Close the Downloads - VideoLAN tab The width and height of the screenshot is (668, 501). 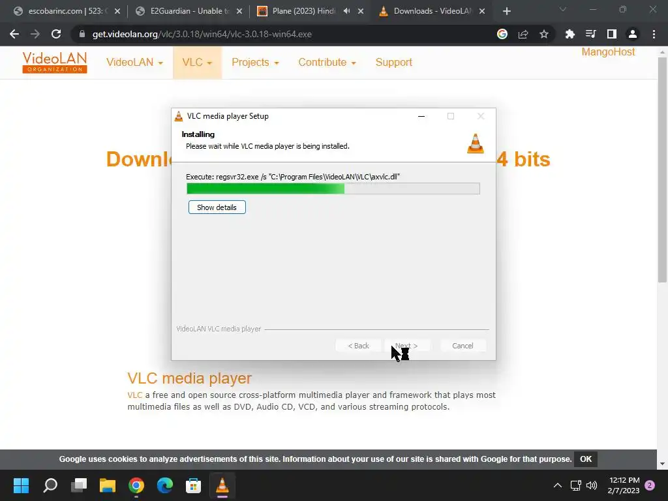[482, 11]
